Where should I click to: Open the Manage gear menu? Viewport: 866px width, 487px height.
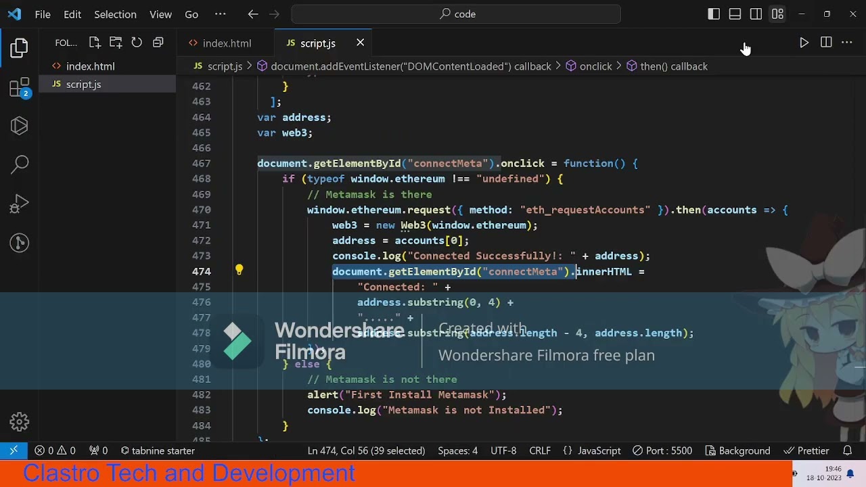coord(20,422)
